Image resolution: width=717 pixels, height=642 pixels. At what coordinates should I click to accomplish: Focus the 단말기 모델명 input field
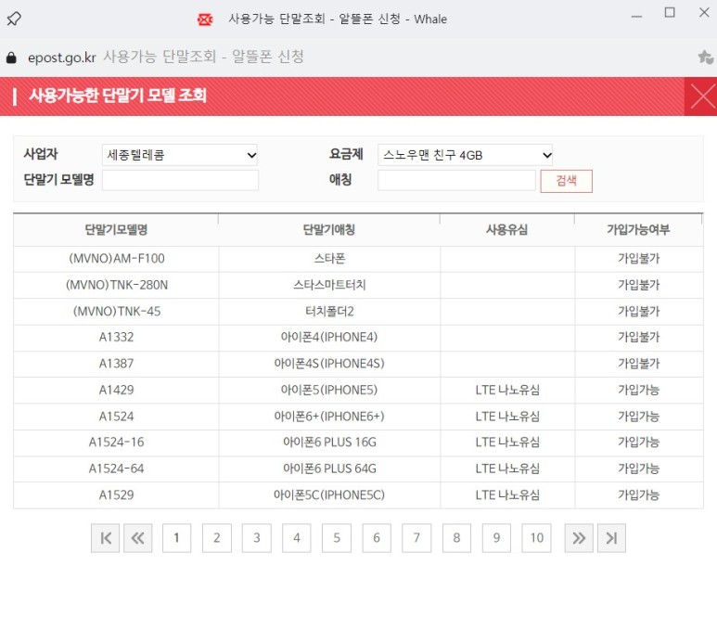click(x=180, y=180)
